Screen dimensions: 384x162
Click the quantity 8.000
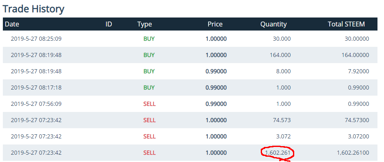click(283, 71)
